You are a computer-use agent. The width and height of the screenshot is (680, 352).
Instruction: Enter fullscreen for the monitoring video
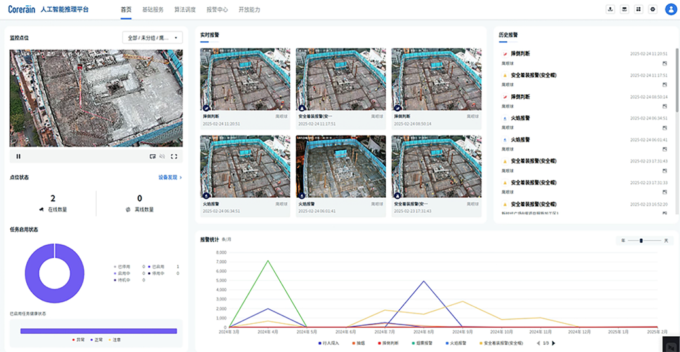pos(174,156)
